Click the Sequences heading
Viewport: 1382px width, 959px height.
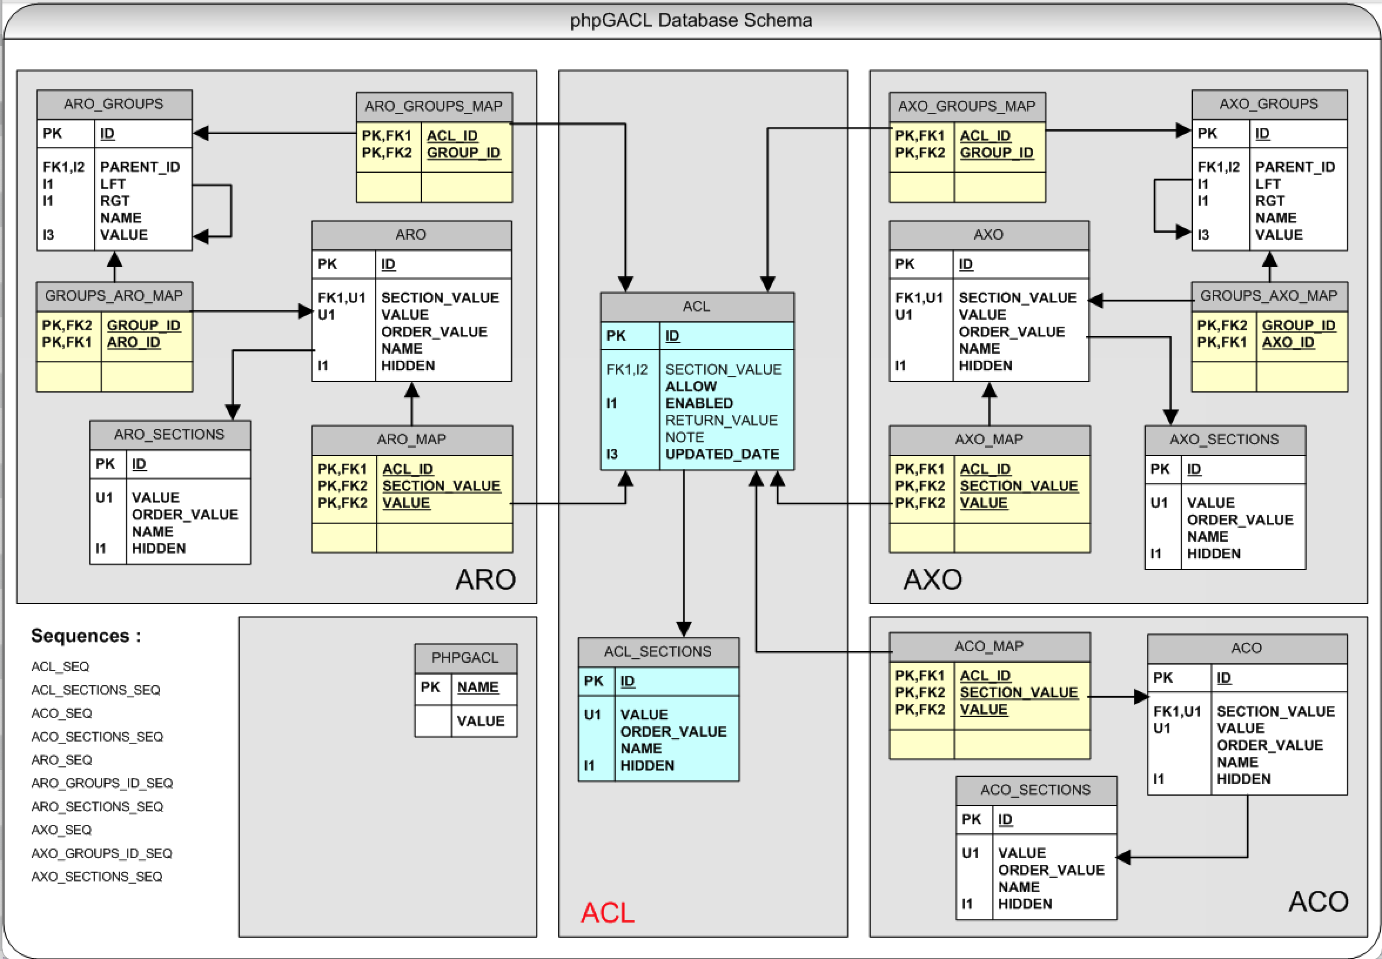86,636
